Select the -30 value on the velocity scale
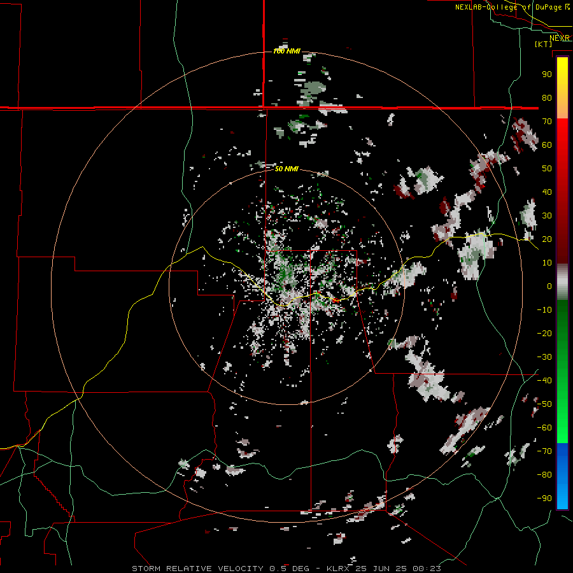Viewport: 573px width, 573px height. [x=544, y=357]
